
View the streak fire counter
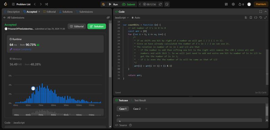click(x=241, y=4)
